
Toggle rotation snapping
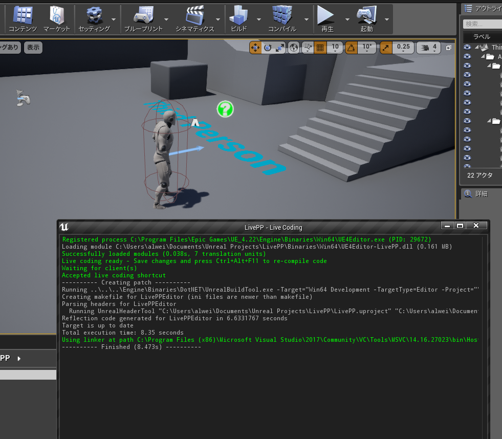click(351, 48)
